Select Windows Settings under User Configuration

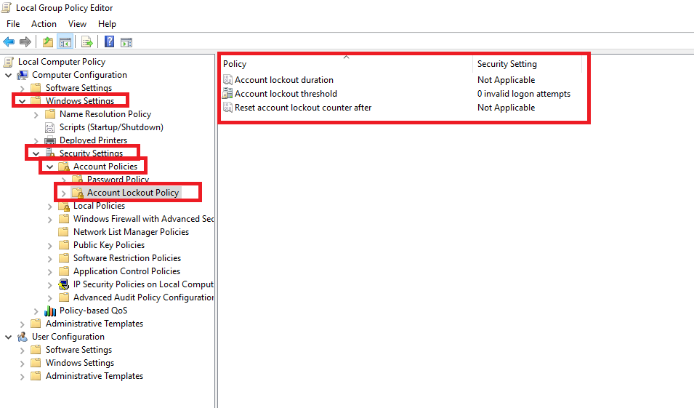tap(80, 363)
